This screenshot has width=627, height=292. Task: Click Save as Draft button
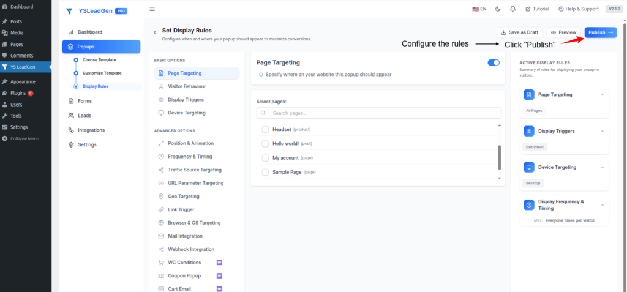click(x=519, y=32)
